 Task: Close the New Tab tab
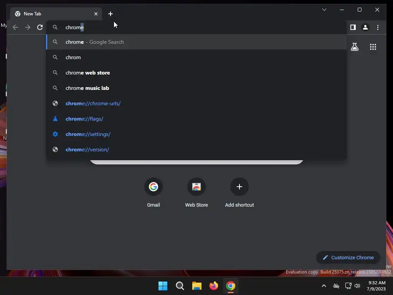coord(96,14)
